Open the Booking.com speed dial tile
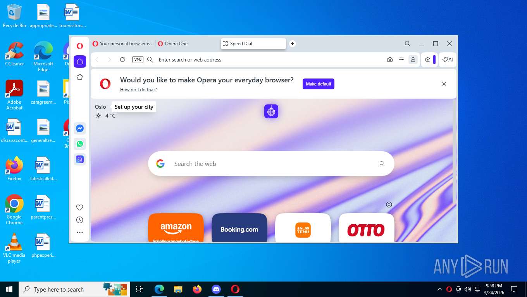The width and height of the screenshot is (527, 297). point(239,228)
